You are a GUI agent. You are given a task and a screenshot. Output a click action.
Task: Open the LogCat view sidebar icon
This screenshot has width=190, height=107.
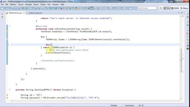pos(188,49)
